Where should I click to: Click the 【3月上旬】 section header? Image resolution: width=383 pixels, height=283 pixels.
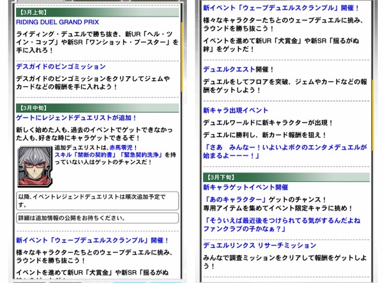[x=97, y=12]
